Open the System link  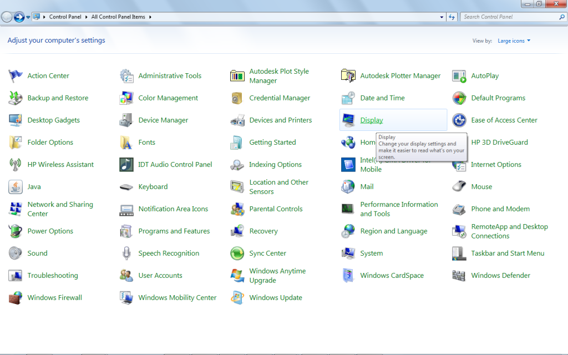pyautogui.click(x=371, y=253)
